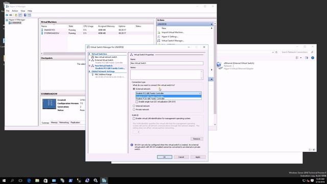The height and width of the screenshot is (184, 327).
Task: Click the Import Virtual Machine action icon
Action: (x=159, y=32)
